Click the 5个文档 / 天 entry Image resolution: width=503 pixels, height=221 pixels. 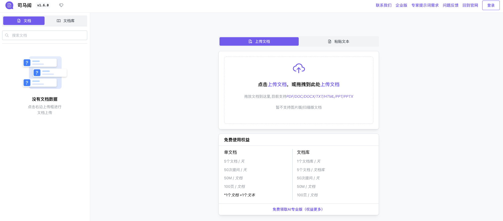(x=234, y=161)
